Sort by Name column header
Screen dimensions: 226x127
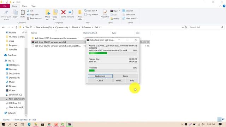[34, 33]
